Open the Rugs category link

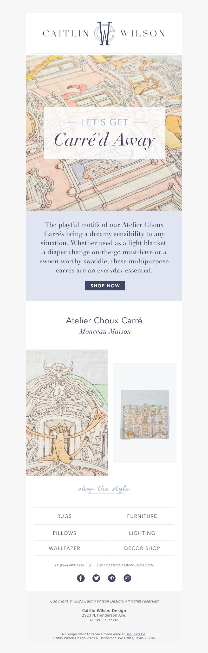(64, 516)
